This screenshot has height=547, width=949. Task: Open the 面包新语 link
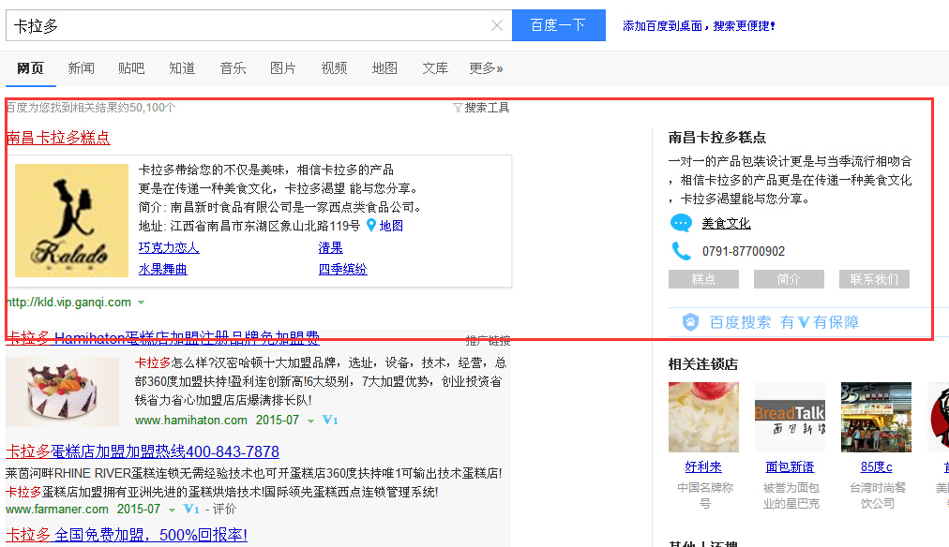pos(790,467)
